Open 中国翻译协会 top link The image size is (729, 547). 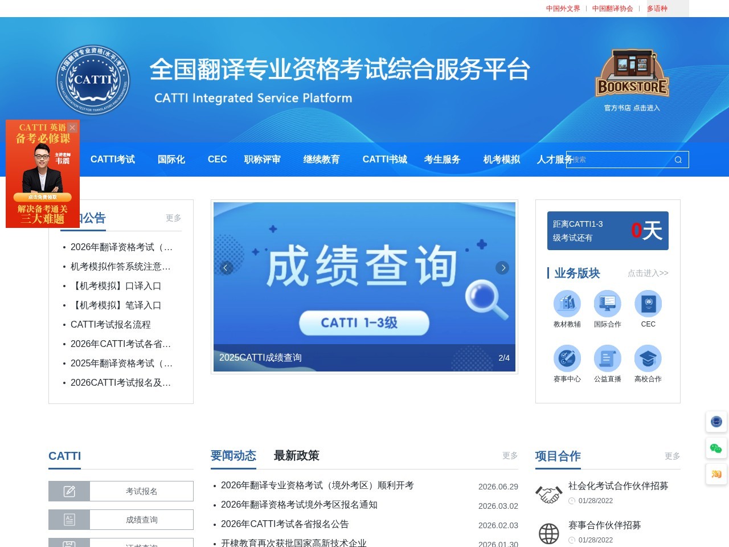click(x=613, y=9)
